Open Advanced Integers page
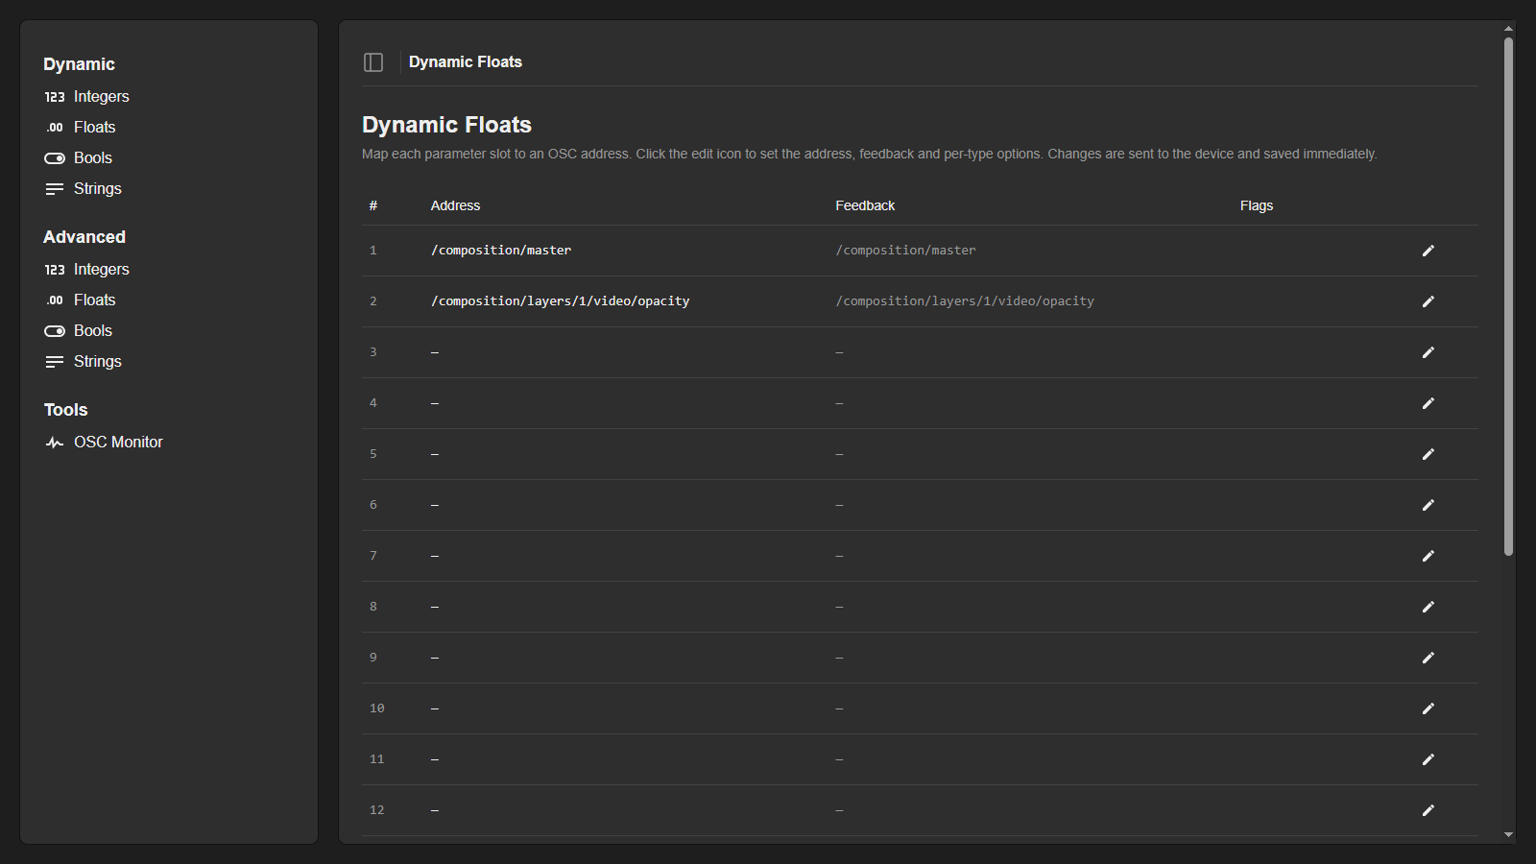This screenshot has width=1536, height=864. pos(86,270)
